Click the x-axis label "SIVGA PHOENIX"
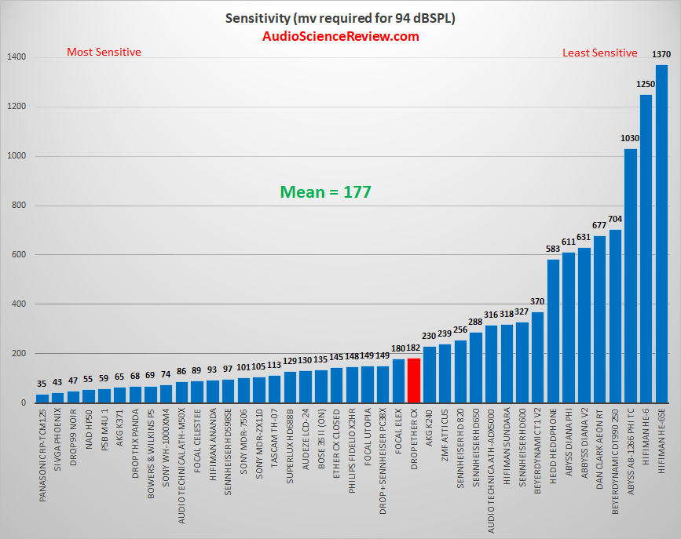Viewport: 681px width, 539px height. tap(58, 439)
